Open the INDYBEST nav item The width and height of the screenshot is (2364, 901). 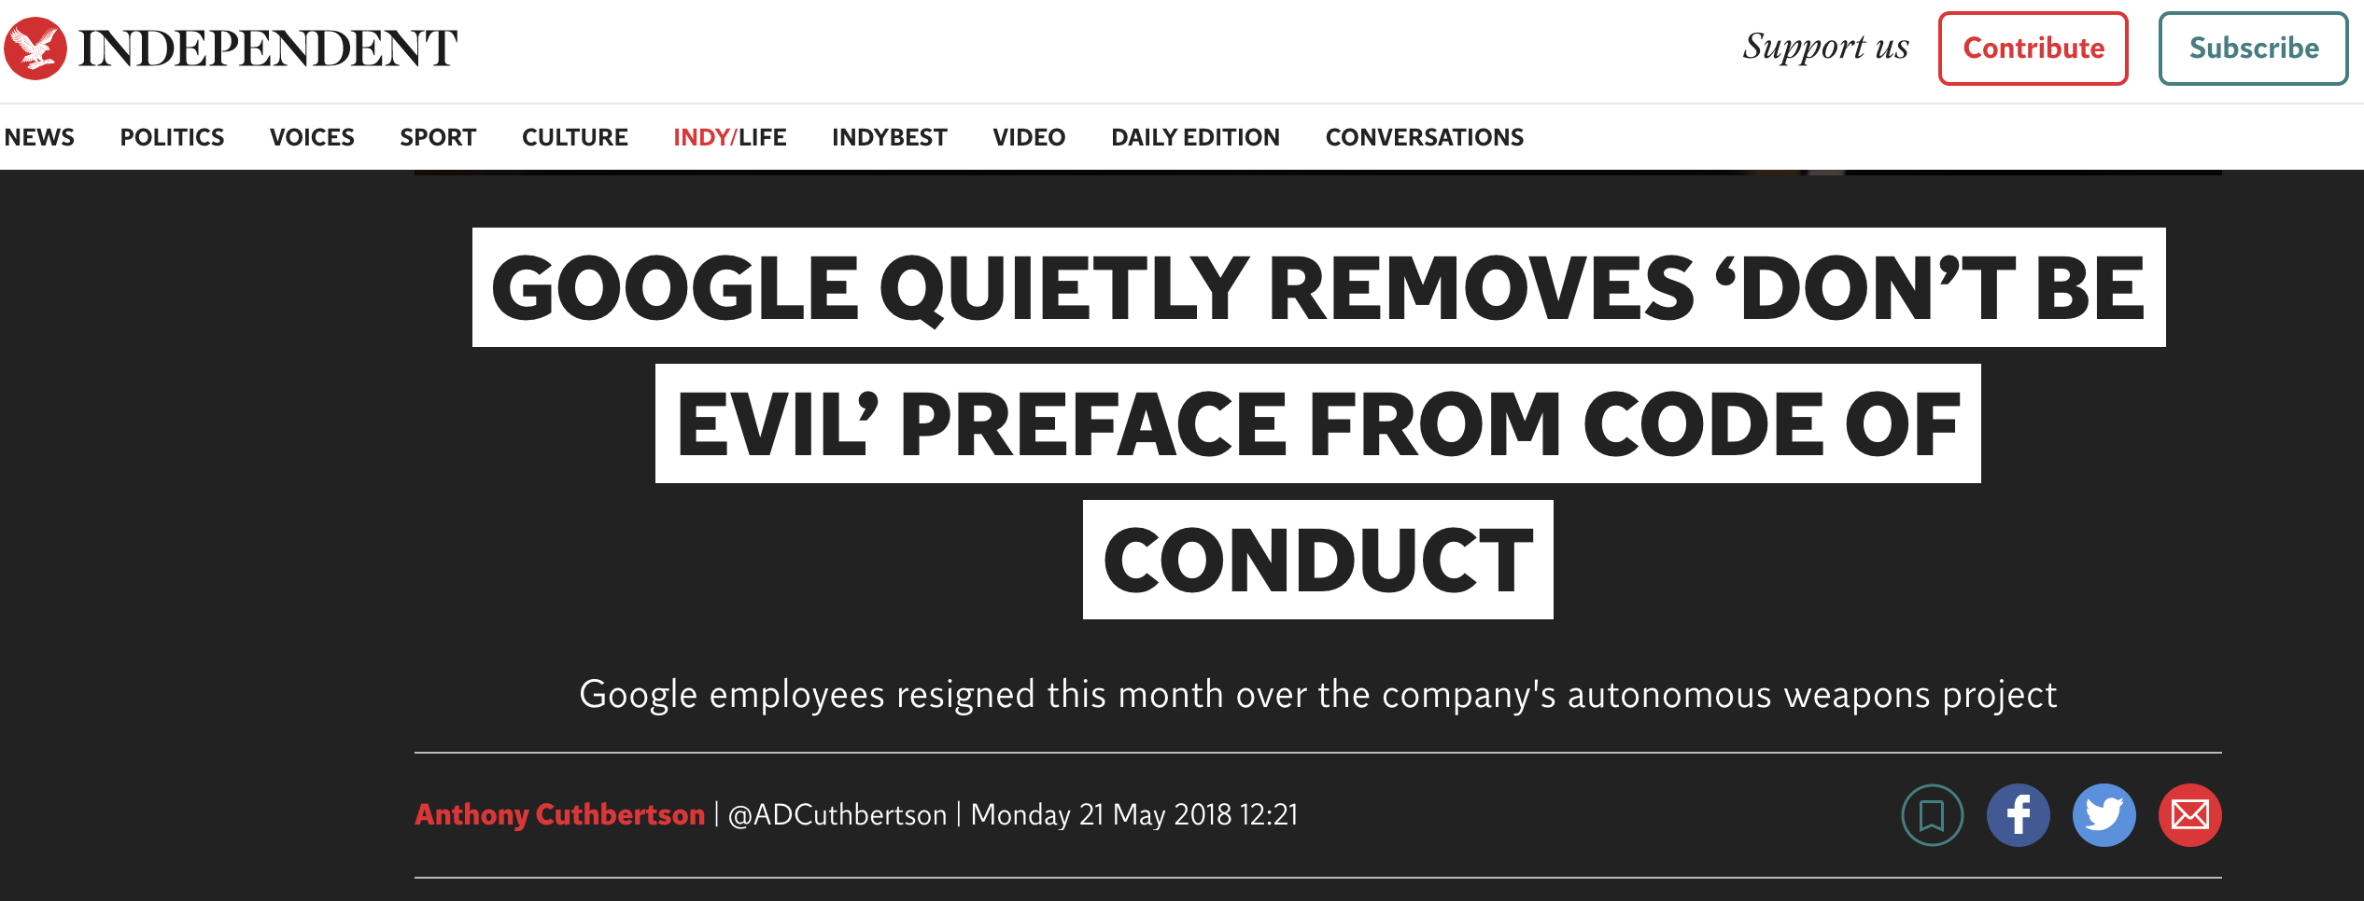coord(890,137)
